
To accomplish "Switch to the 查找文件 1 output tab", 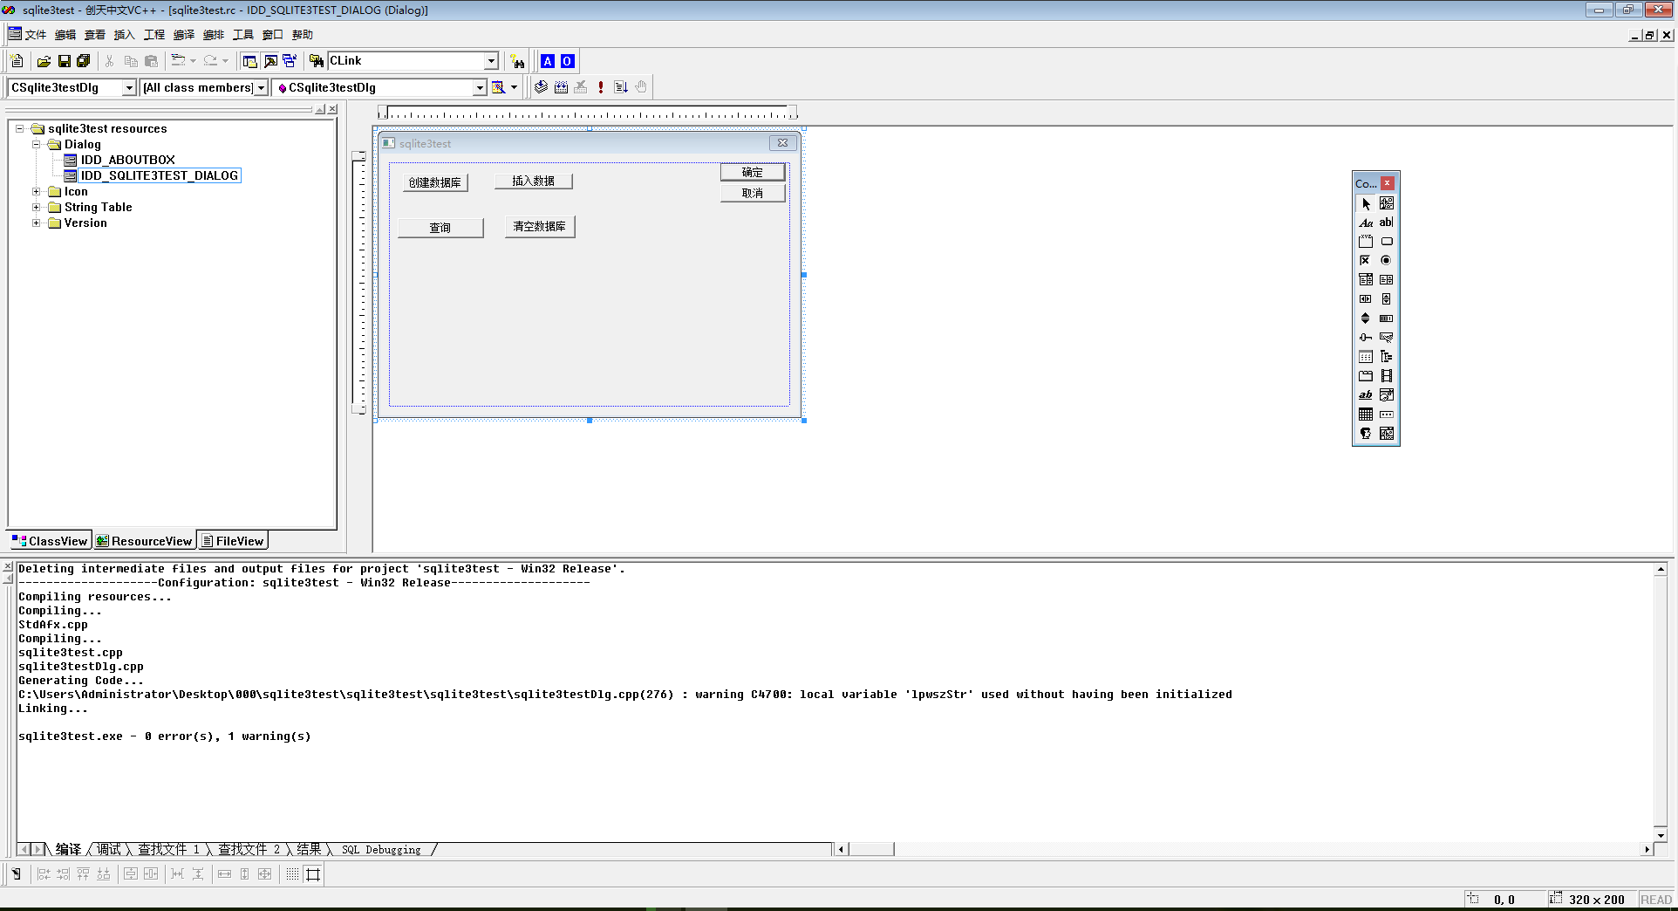I will 169,849.
